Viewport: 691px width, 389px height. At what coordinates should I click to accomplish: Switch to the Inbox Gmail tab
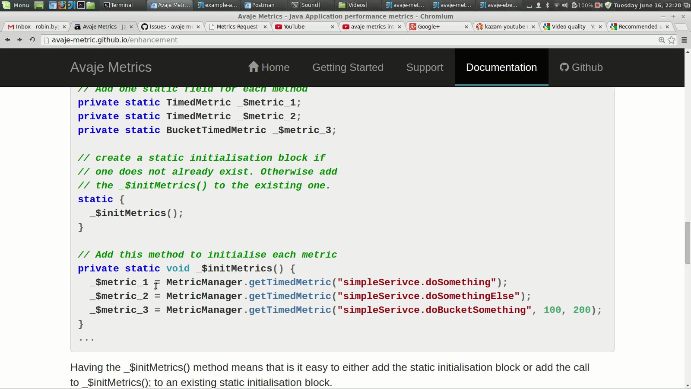[34, 27]
